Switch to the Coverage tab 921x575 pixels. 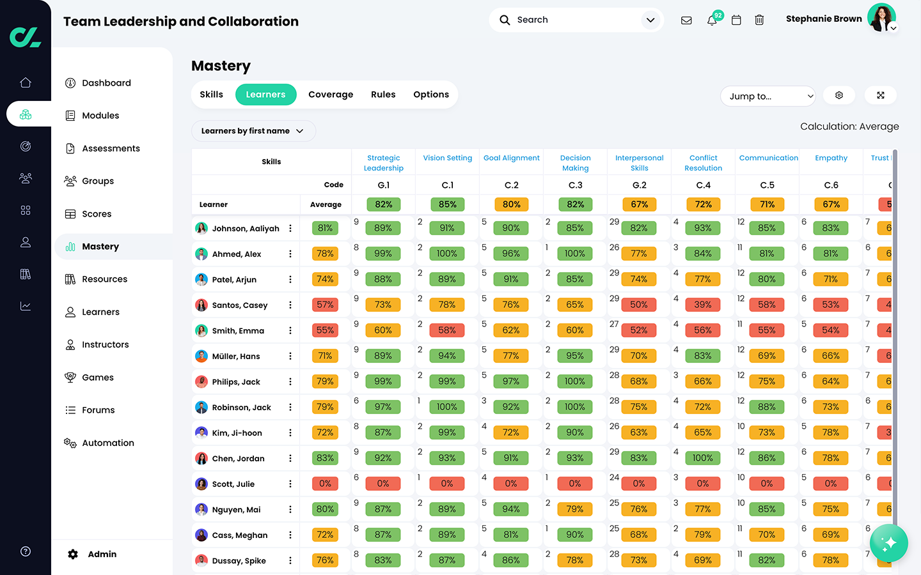coord(331,94)
